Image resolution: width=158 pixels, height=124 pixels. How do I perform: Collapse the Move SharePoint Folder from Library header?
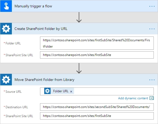point(79,80)
